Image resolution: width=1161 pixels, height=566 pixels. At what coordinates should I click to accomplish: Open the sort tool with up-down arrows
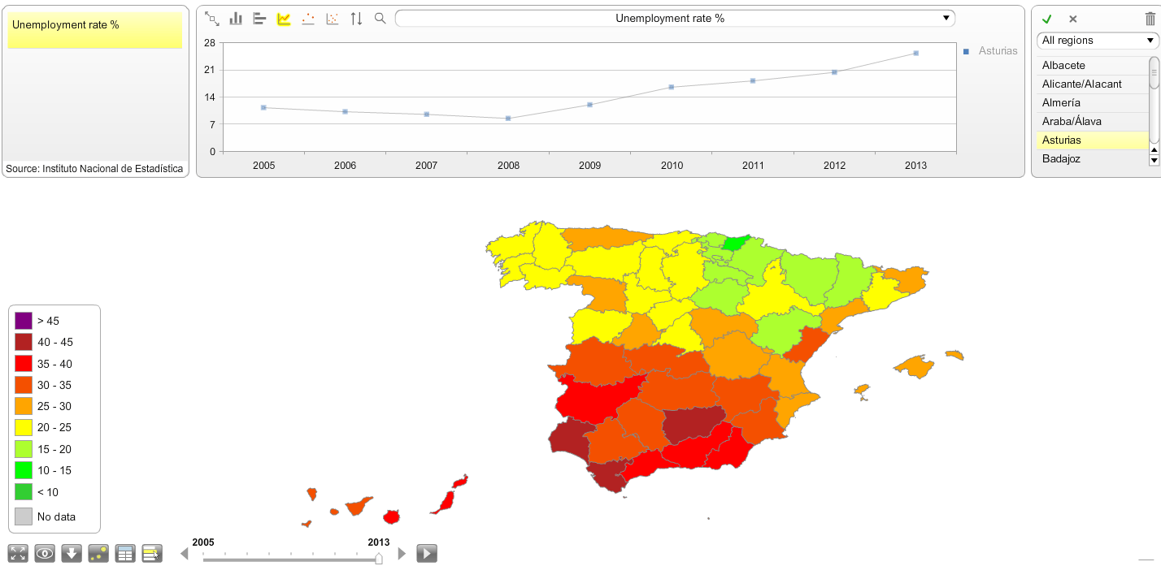(x=356, y=18)
